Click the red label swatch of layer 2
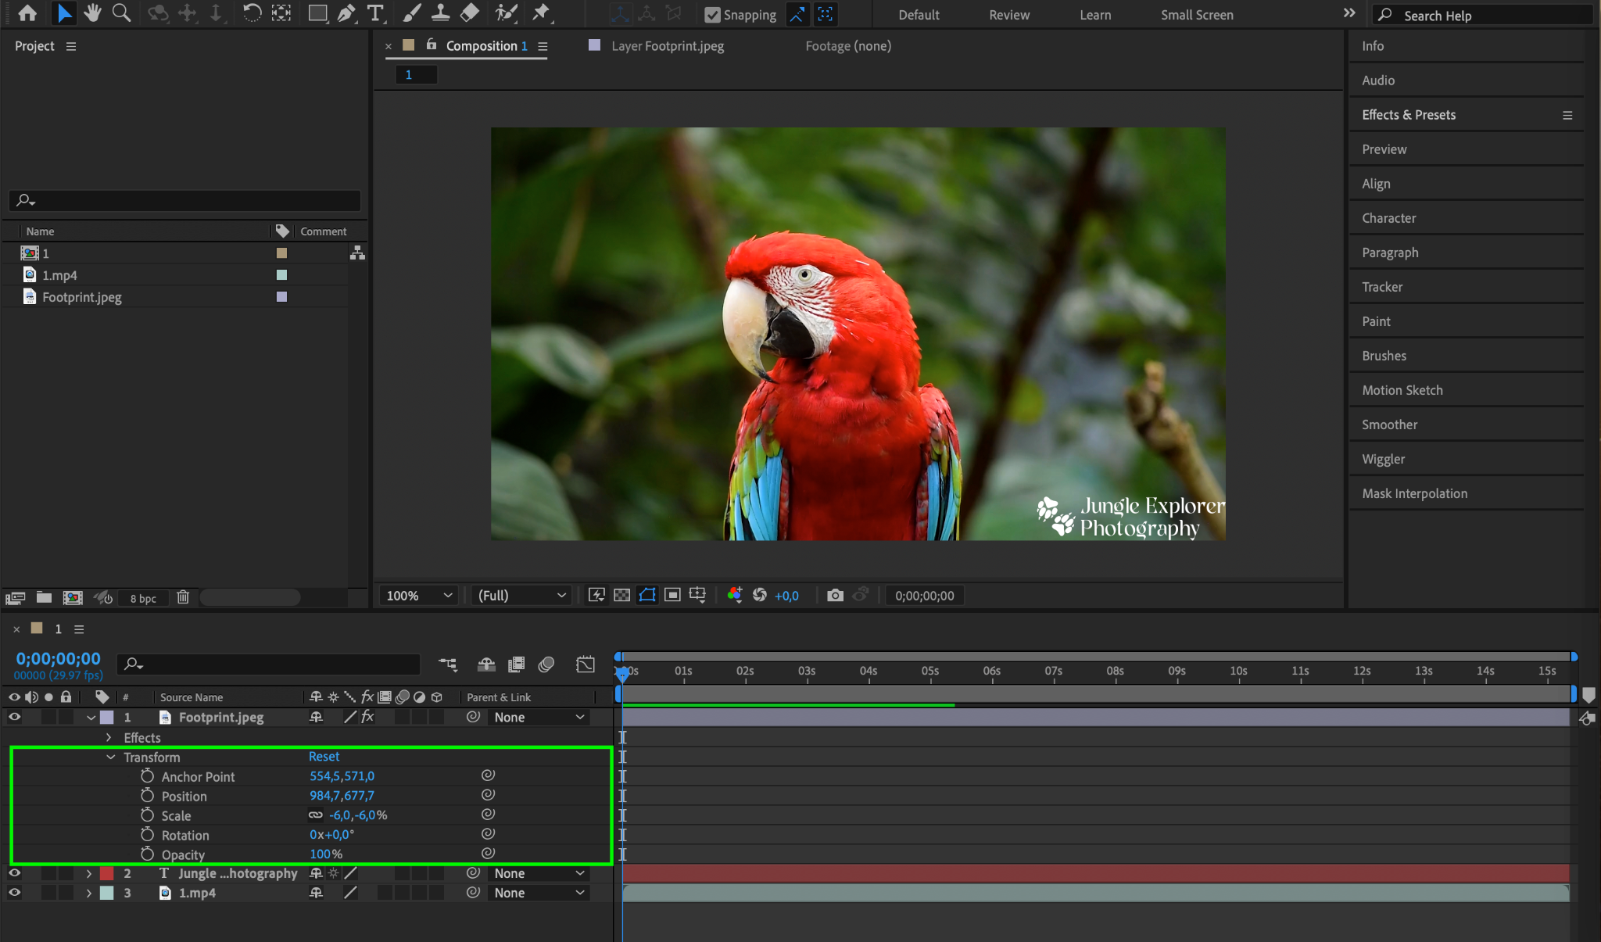This screenshot has height=942, width=1601. (x=107, y=873)
